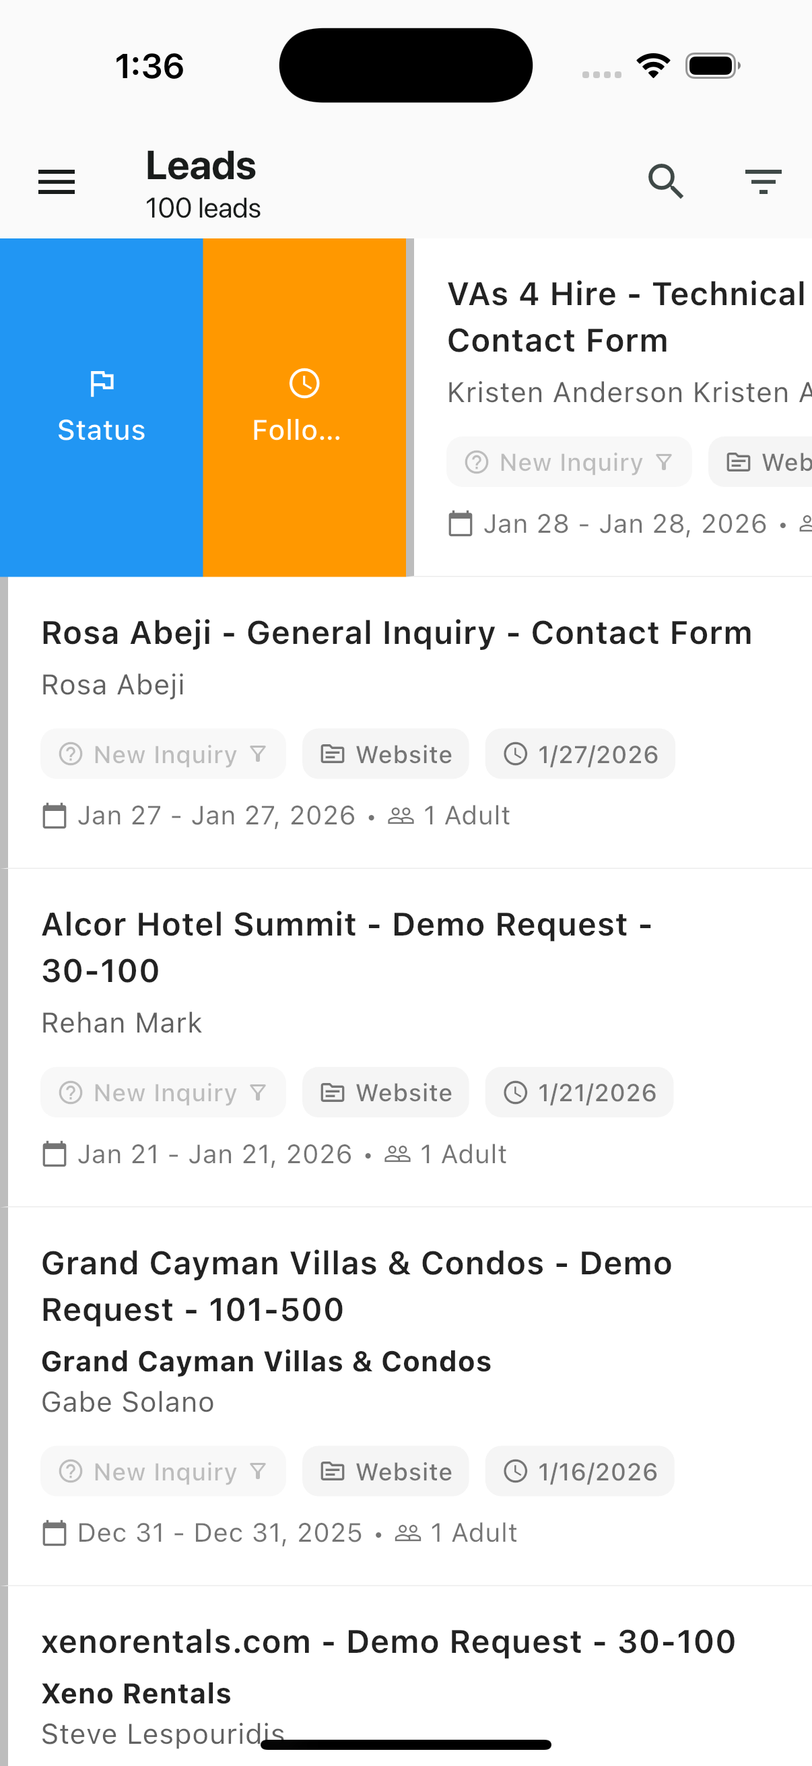Tap the 1/21/2026 follow-up date chip

point(579,1092)
